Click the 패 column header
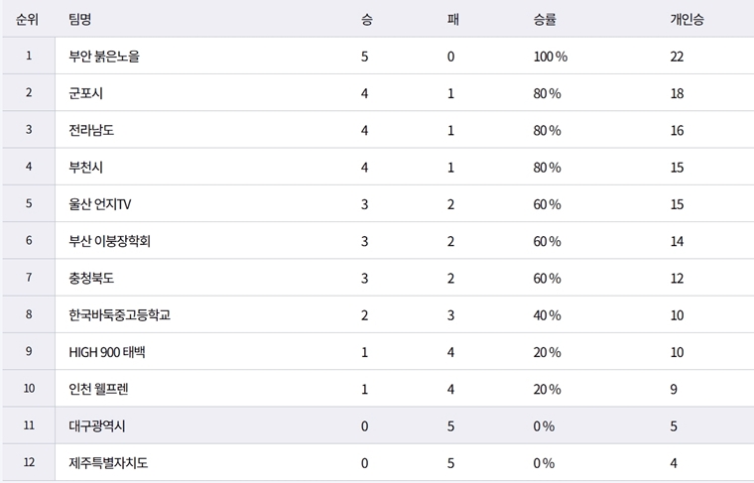The image size is (754, 483). tap(452, 20)
